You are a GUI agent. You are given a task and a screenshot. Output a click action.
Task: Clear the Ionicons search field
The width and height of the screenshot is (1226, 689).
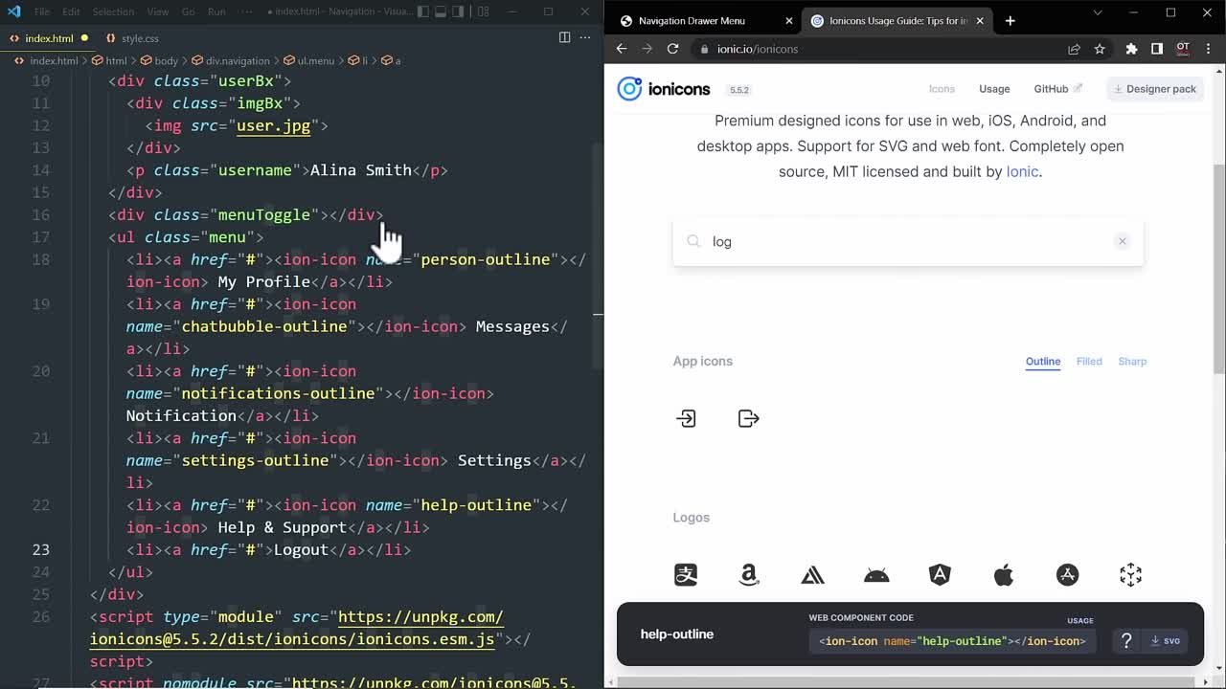pyautogui.click(x=1122, y=241)
